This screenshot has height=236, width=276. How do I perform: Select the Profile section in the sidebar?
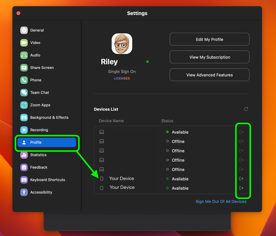pos(36,142)
